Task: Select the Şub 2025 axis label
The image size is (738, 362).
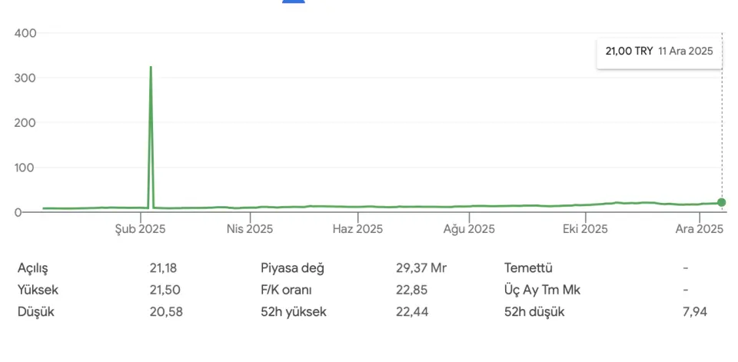Action: [140, 229]
